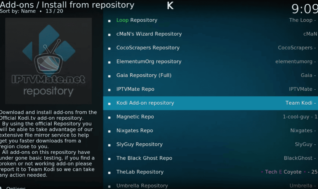
Task: Select Magnetic Repo
Action: click(x=211, y=117)
